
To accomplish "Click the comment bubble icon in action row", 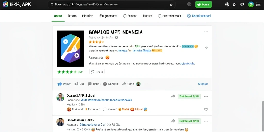I will [x=89, y=84].
